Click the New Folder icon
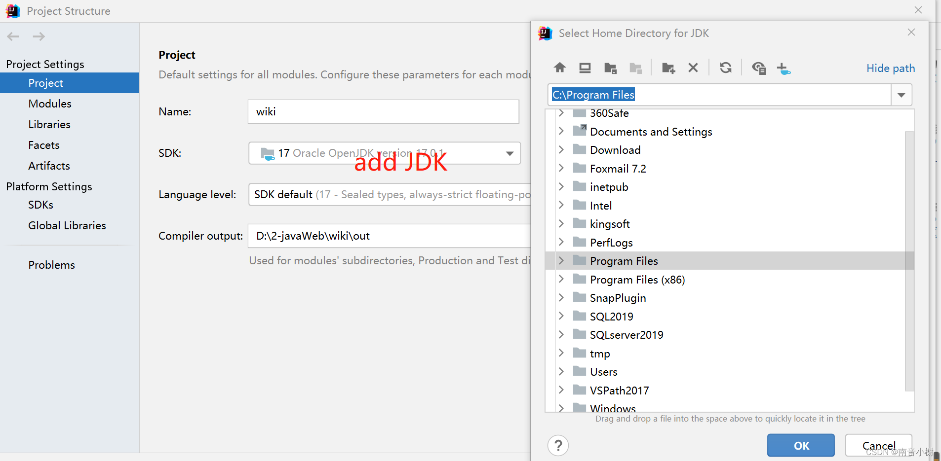This screenshot has height=461, width=941. coord(668,68)
